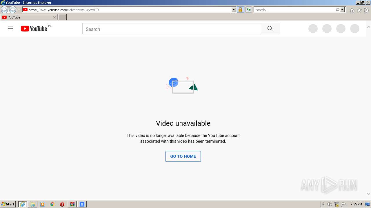This screenshot has height=208, width=371.
Task: Click the IE search magnifier icon
Action: click(337, 10)
